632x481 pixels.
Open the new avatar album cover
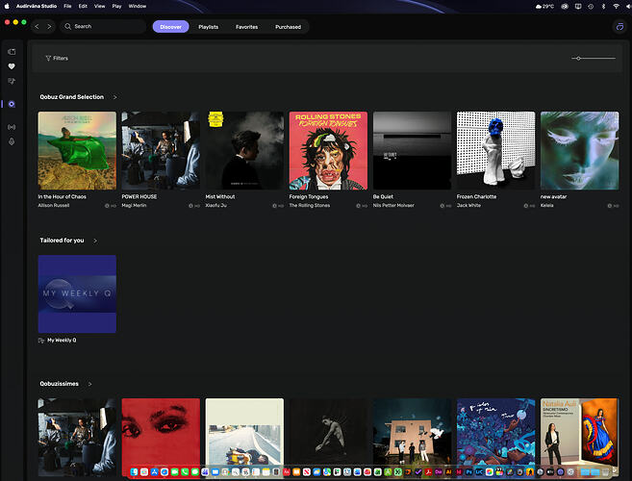coord(580,151)
